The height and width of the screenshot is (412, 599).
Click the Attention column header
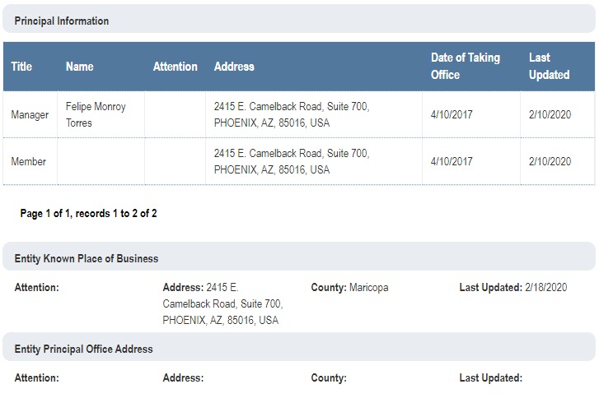click(175, 67)
